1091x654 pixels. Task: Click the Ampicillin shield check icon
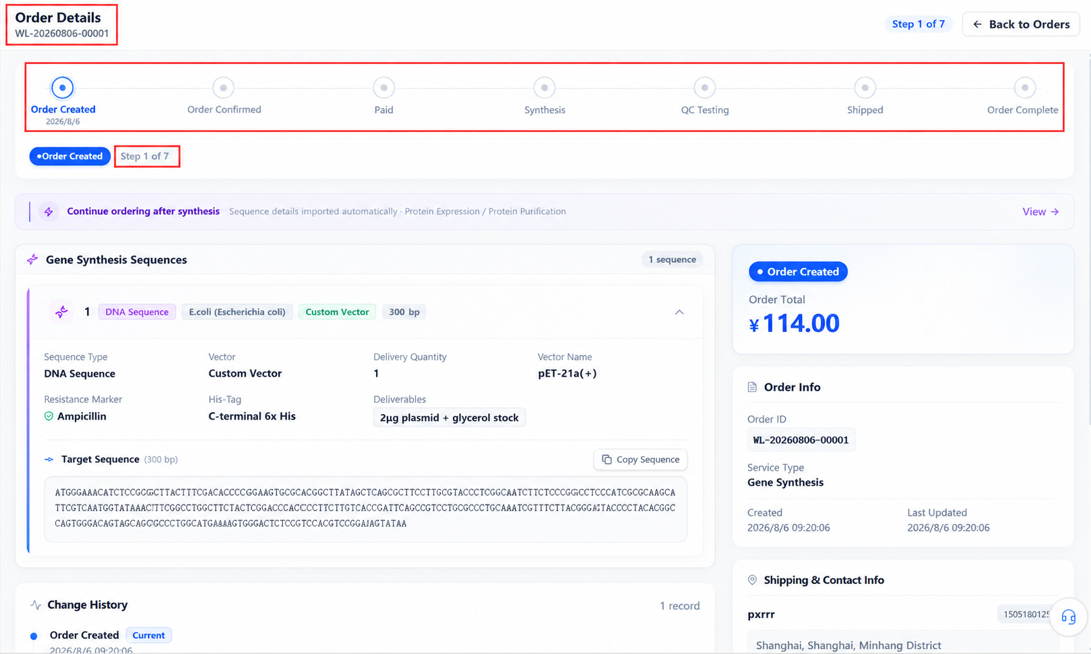(x=49, y=416)
